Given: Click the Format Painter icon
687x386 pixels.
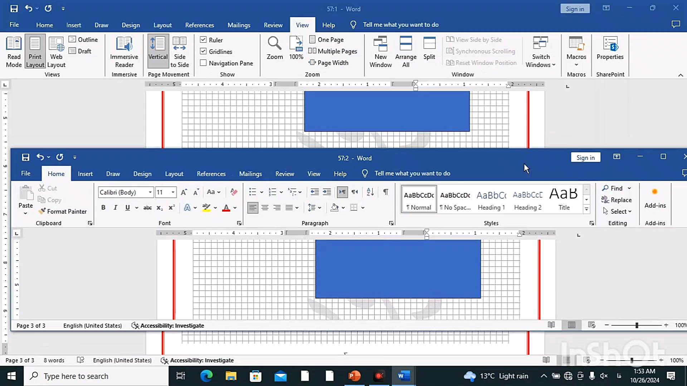Looking at the screenshot, I should point(42,211).
